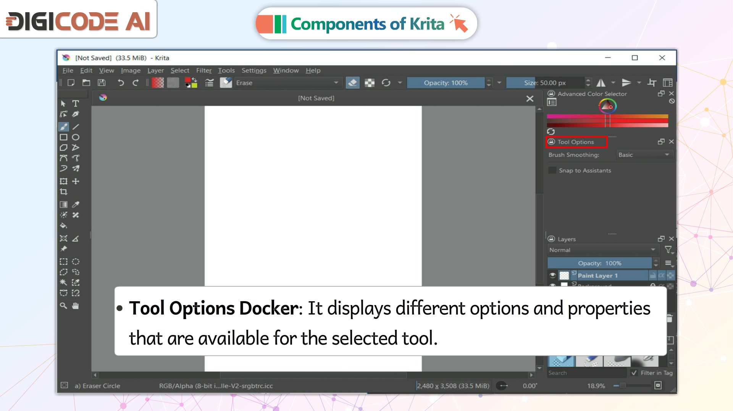Viewport: 733px width, 411px height.
Task: Enable Snap to Assistants checkbox
Action: [552, 170]
